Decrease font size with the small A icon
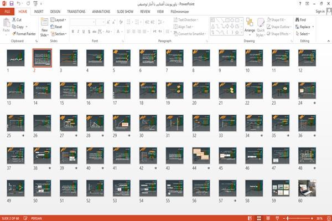332x221 pixels. [114, 22]
